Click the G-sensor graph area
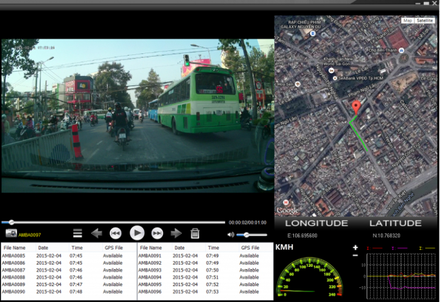The width and height of the screenshot is (440, 302). 401,276
